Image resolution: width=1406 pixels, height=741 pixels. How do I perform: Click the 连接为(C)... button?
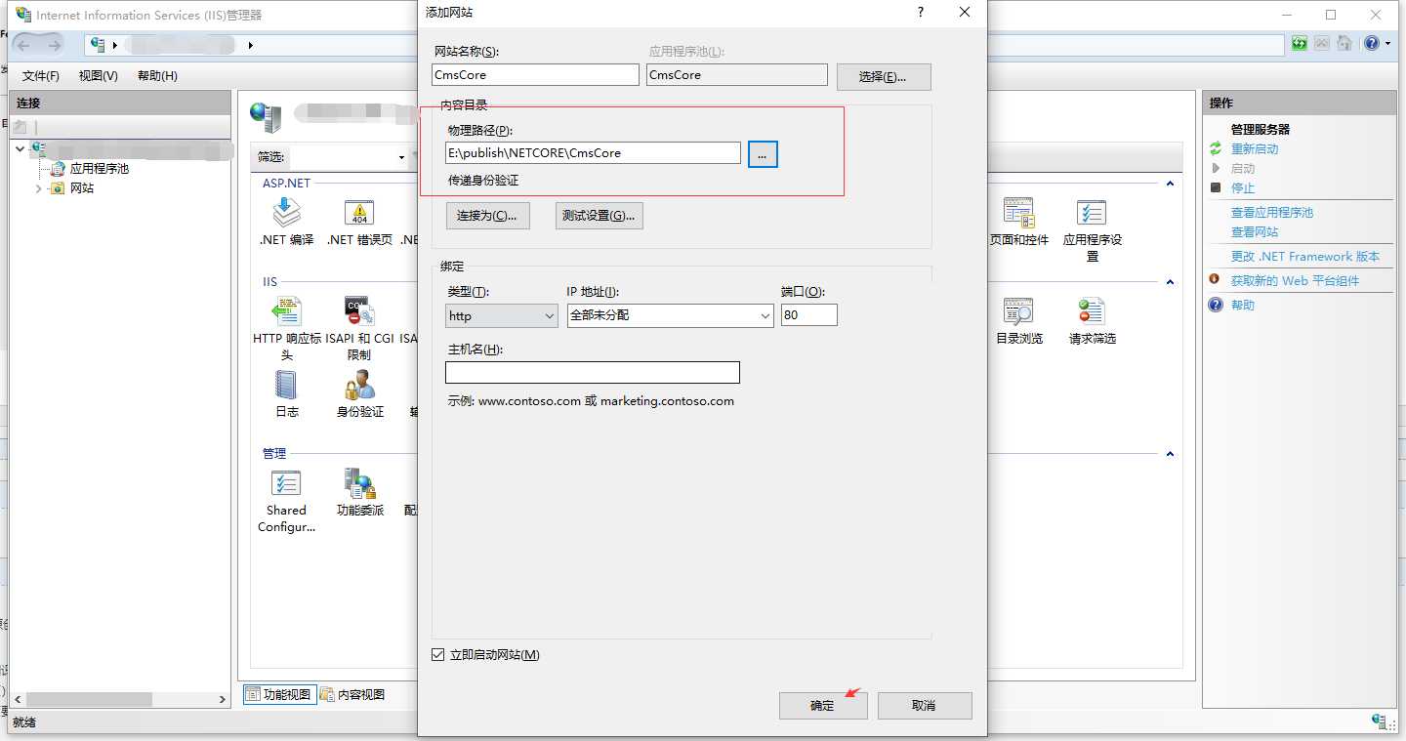coord(487,216)
